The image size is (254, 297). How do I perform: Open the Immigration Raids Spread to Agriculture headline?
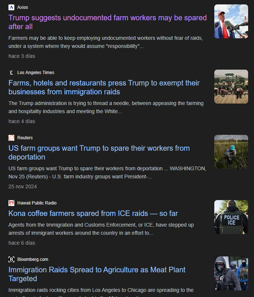pos(97,274)
